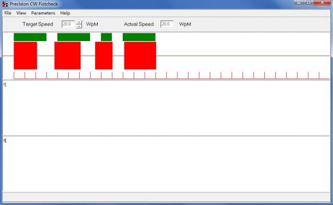
Task: Click the first green reference dash bar
Action: 30,37
